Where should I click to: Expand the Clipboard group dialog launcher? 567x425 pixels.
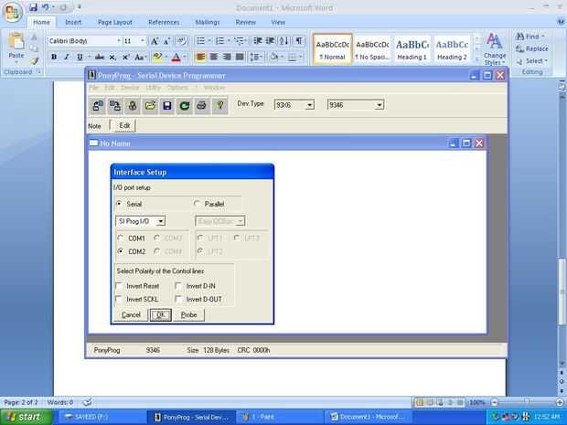click(x=38, y=71)
